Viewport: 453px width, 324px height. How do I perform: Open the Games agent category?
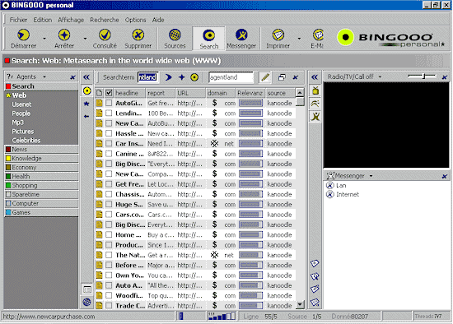41,212
